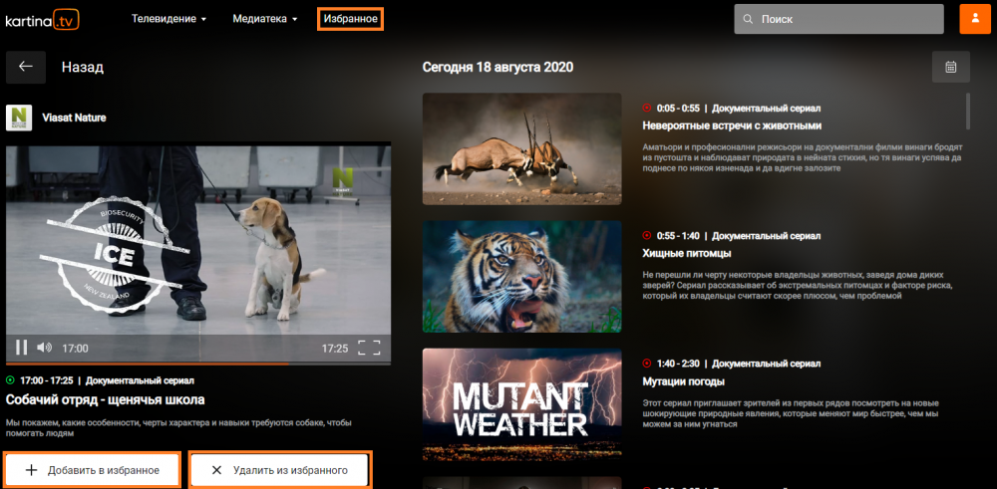The image size is (997, 489).
Task: Click Добавить в избранное button
Action: point(92,470)
